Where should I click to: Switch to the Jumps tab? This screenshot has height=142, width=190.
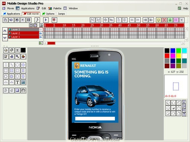point(61,14)
